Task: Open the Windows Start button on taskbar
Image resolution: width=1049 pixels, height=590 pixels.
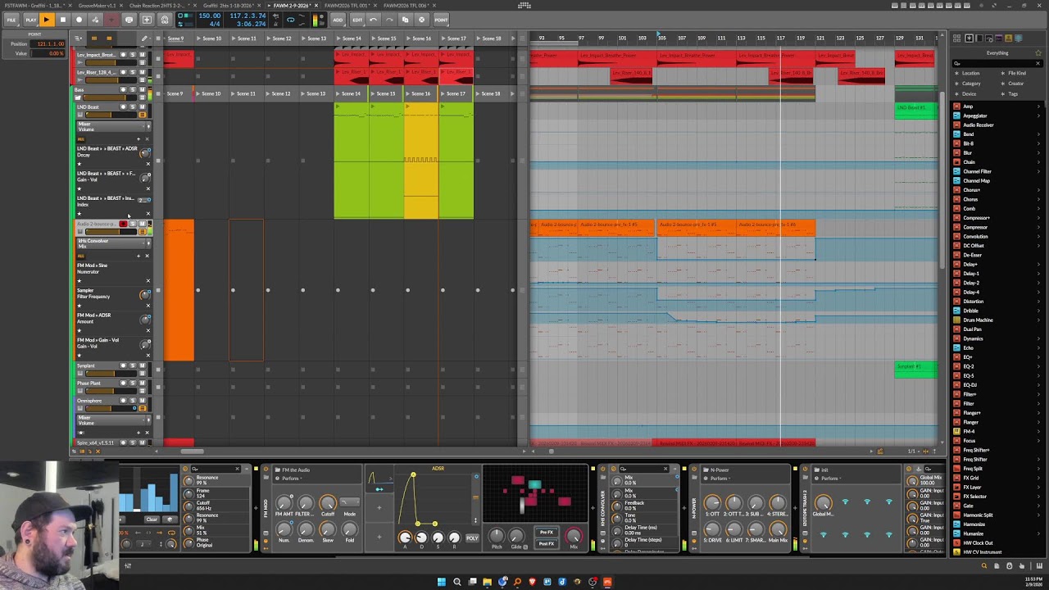Action: pyautogui.click(x=441, y=582)
